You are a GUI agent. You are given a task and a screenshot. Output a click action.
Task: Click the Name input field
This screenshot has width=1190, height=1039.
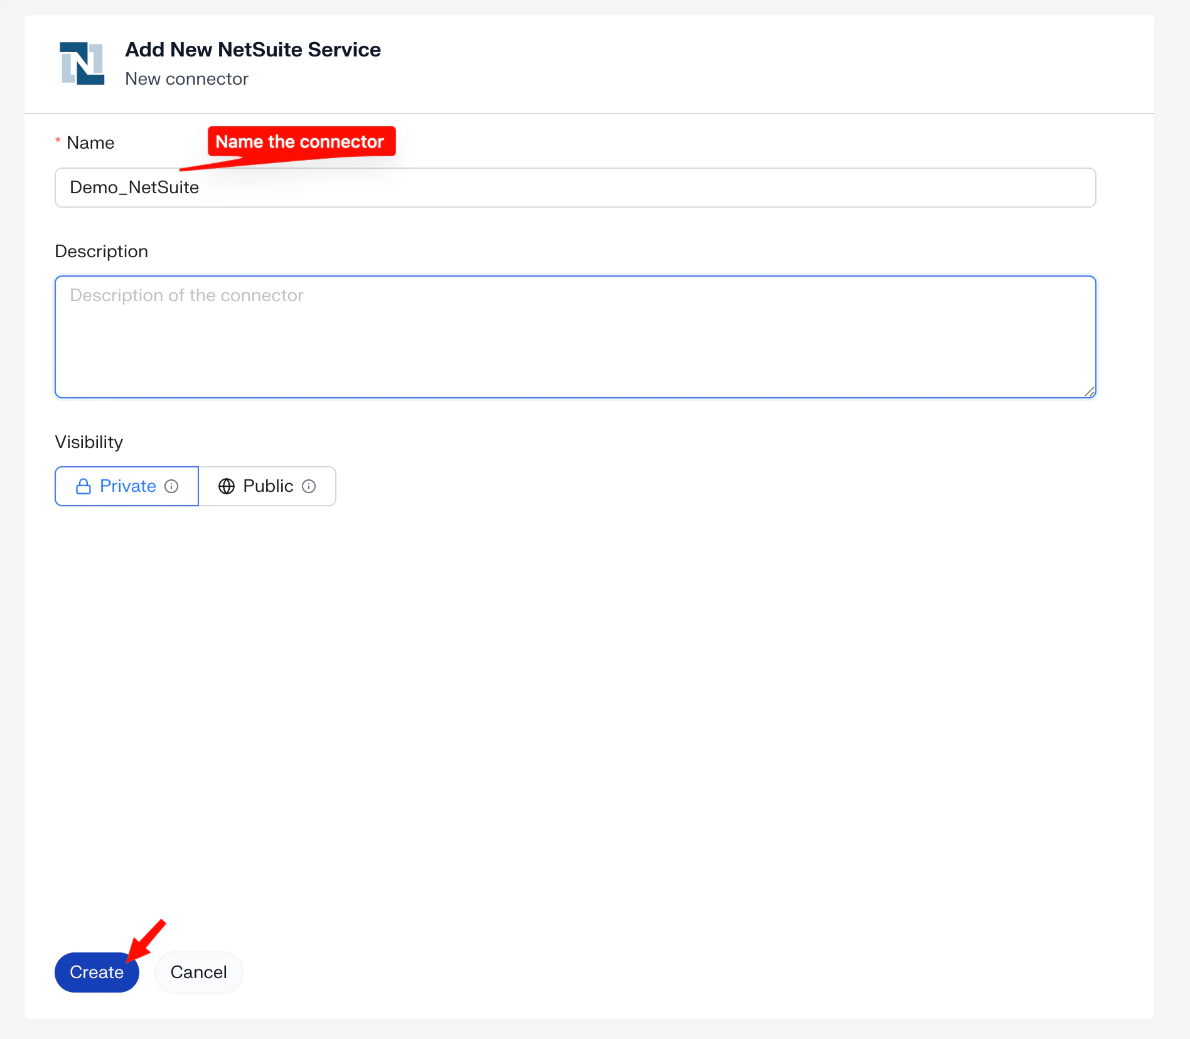click(575, 188)
